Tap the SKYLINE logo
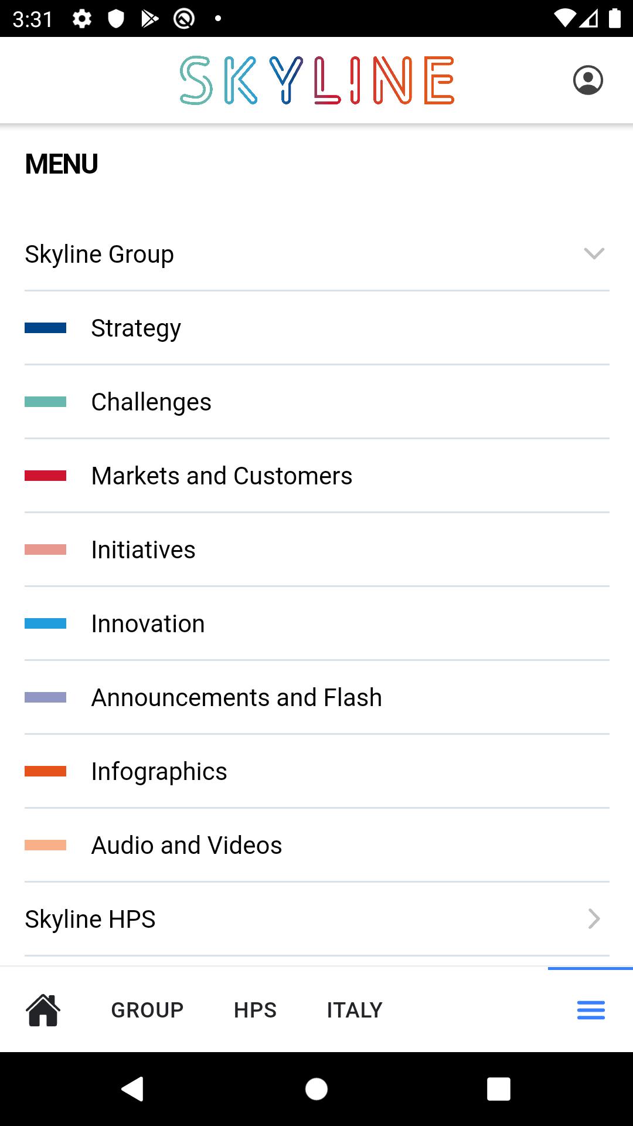Image resolution: width=633 pixels, height=1126 pixels. pos(316,80)
